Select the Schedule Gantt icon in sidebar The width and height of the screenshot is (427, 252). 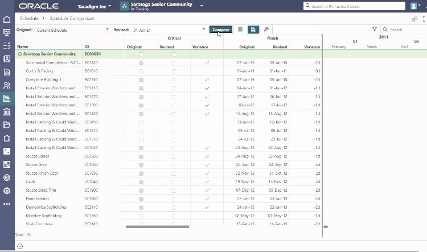point(7,98)
